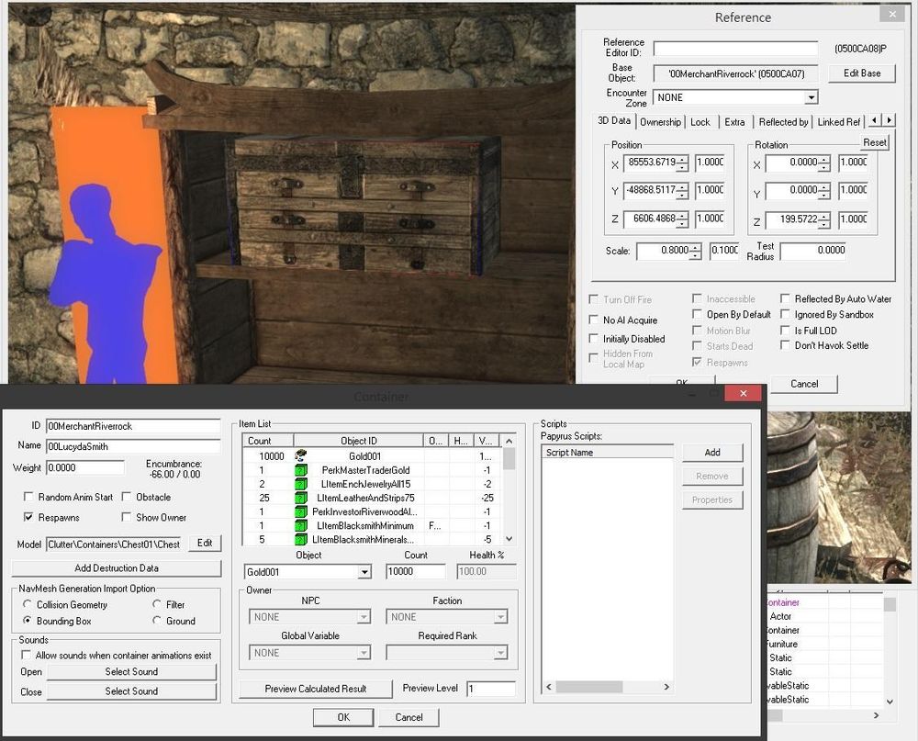Click the Item List vertical scrollbar

[509, 490]
